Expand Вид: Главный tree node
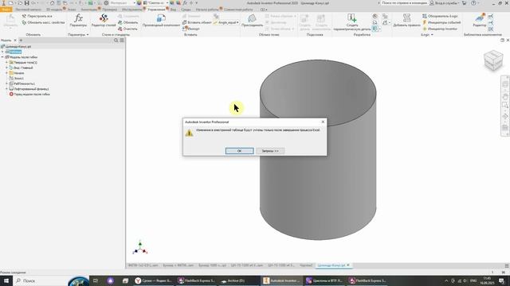Screen dimensions: 510x286 (x=7, y=68)
